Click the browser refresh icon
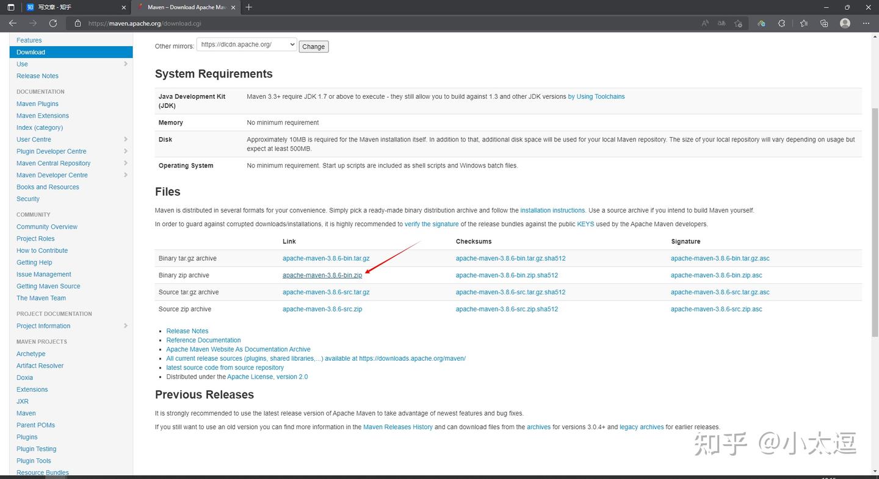Image resolution: width=879 pixels, height=479 pixels. pos(53,23)
